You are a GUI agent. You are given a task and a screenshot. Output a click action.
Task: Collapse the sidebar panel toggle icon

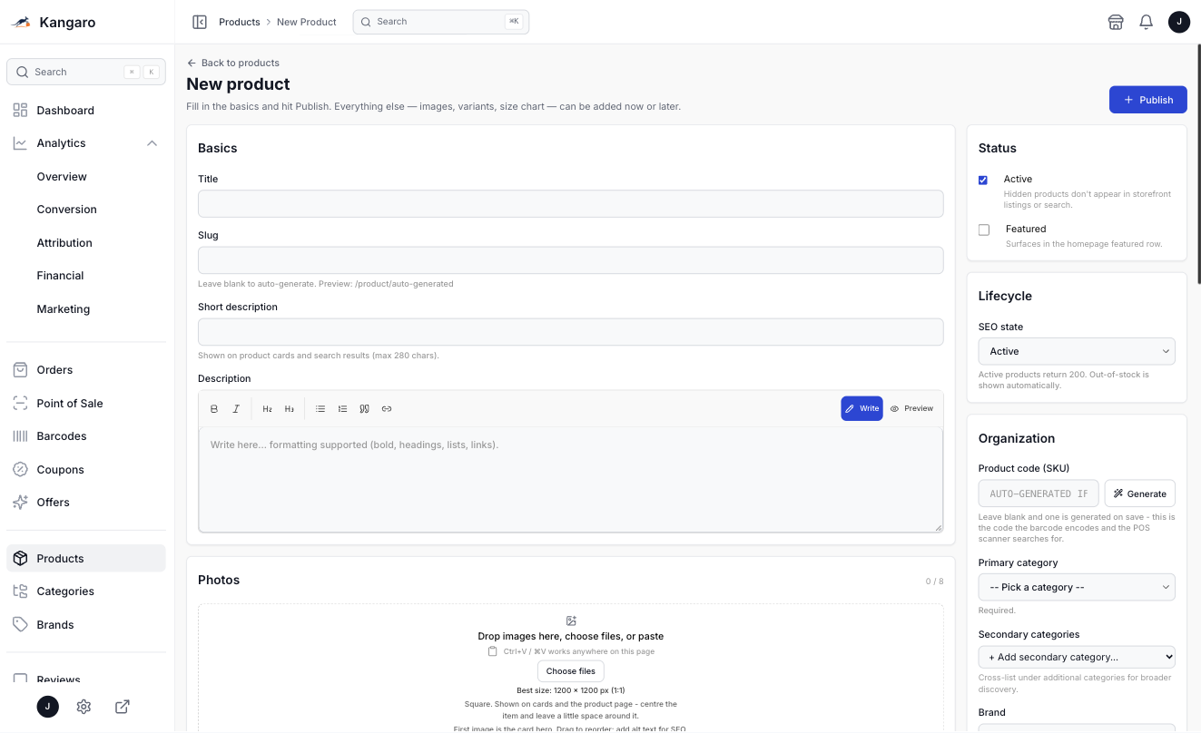tap(200, 22)
